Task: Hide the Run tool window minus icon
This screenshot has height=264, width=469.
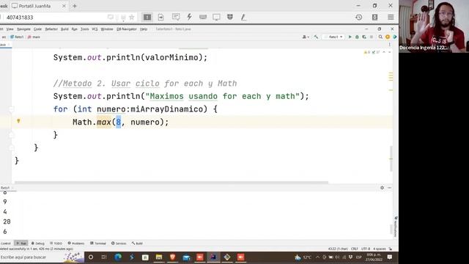Action: coord(389,188)
